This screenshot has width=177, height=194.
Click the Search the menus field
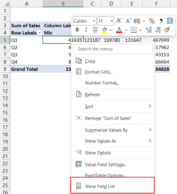[x=113, y=49]
